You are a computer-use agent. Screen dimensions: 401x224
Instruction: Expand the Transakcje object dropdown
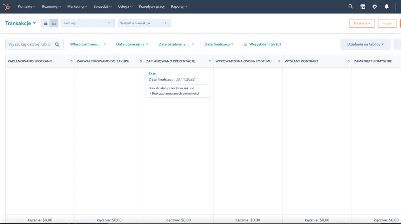(x=21, y=23)
